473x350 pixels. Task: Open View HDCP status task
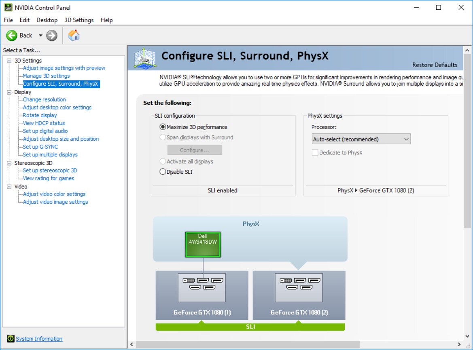coord(44,123)
